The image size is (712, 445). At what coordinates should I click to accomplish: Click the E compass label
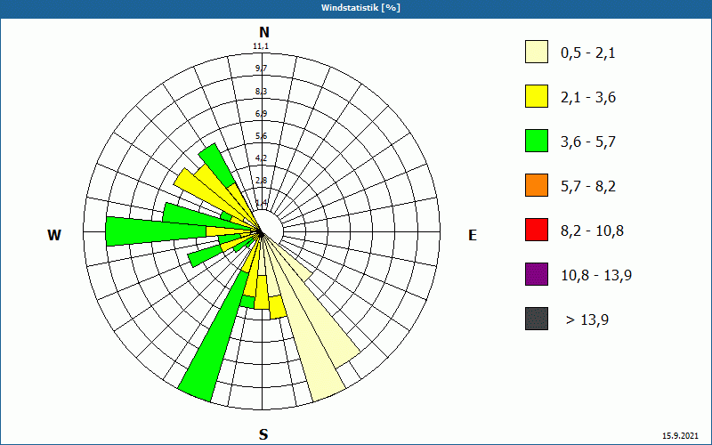click(473, 235)
